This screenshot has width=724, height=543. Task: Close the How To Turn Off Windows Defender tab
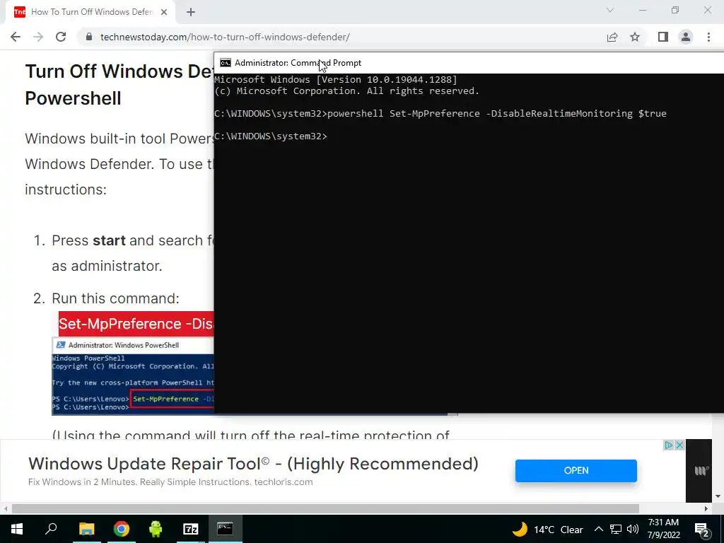point(164,12)
